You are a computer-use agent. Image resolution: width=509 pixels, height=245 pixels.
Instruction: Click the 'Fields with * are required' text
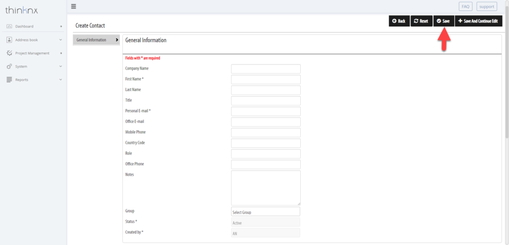[x=143, y=58]
